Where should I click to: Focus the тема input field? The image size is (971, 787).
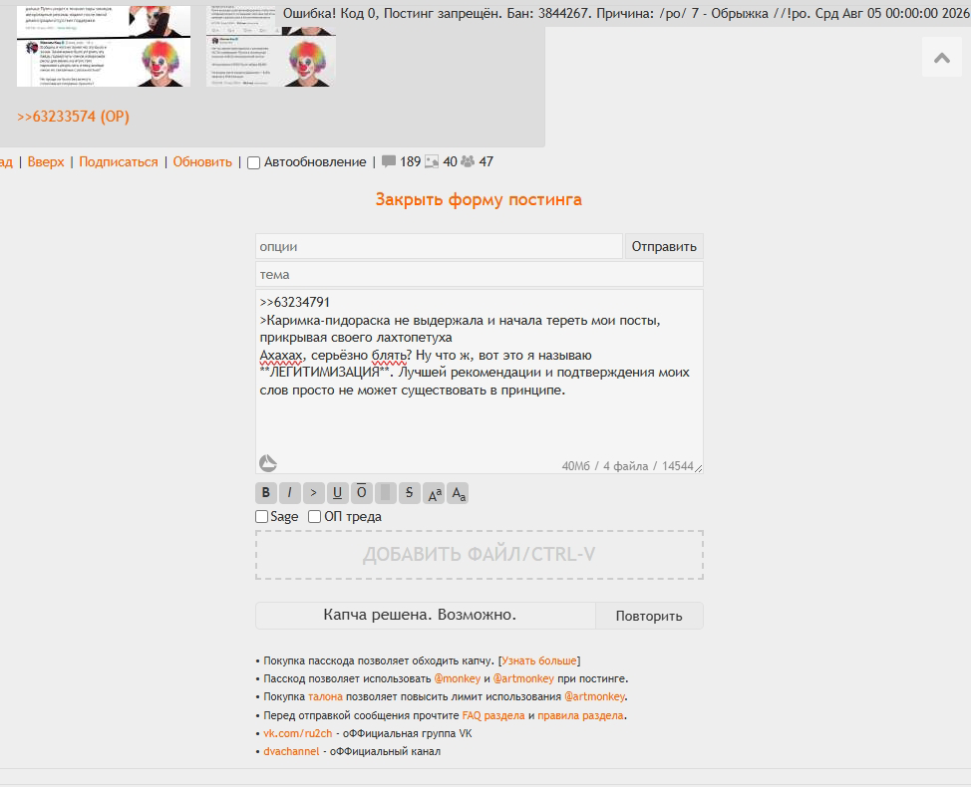point(480,274)
